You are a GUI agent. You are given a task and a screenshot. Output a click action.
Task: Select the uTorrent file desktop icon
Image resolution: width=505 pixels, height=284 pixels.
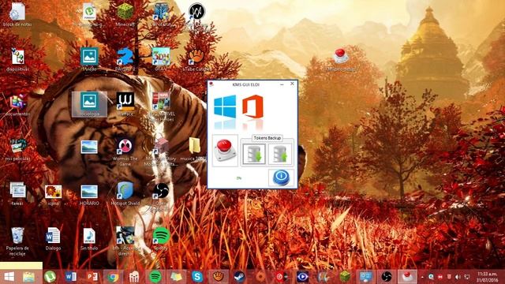[x=89, y=15]
